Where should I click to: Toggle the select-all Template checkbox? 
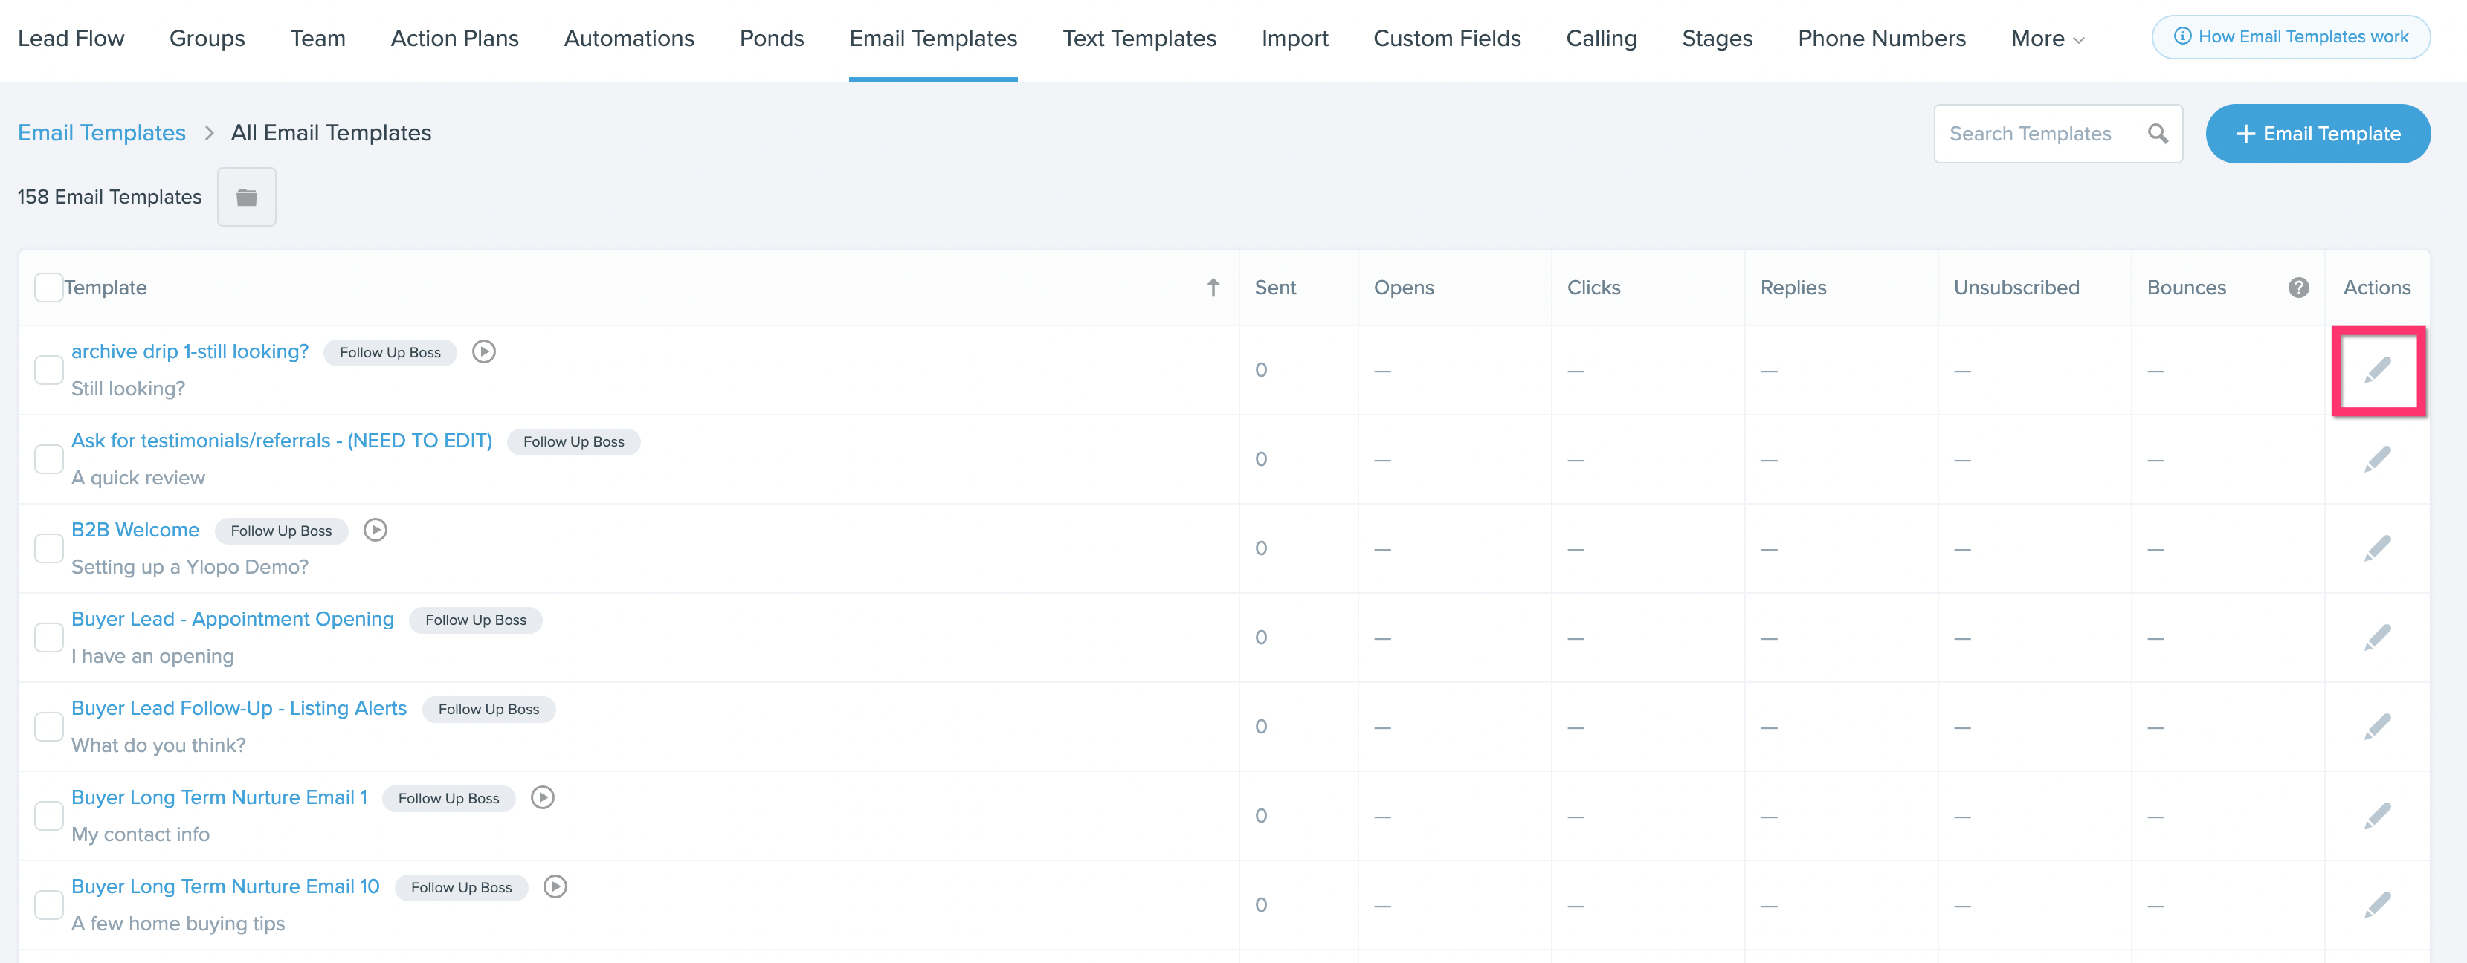48,288
